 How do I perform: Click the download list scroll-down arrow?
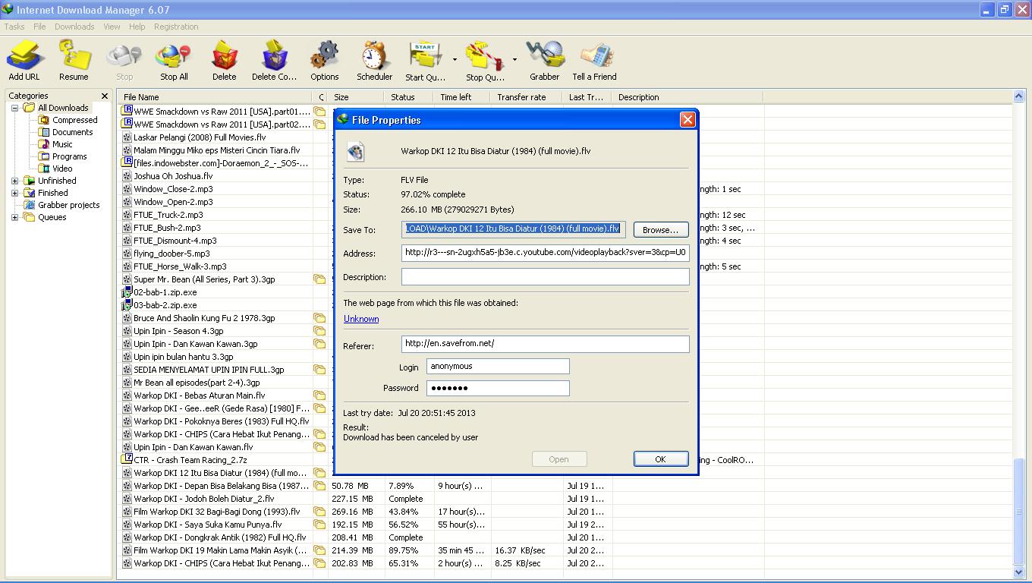pos(1018,572)
